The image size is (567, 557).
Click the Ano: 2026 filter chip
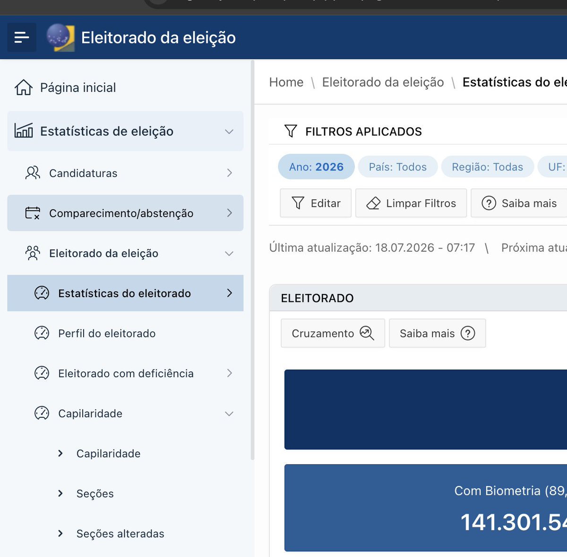pyautogui.click(x=316, y=167)
